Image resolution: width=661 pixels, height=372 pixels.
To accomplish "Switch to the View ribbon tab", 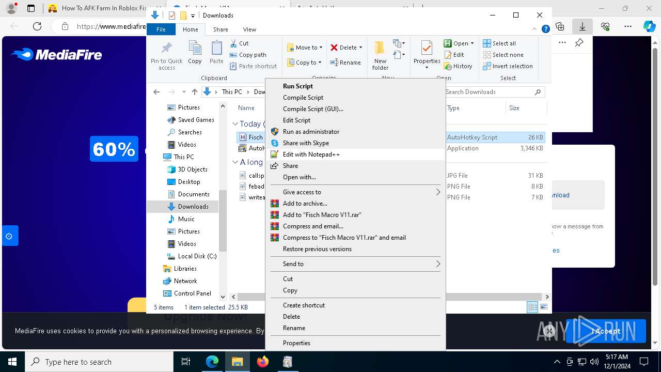I will [x=249, y=29].
